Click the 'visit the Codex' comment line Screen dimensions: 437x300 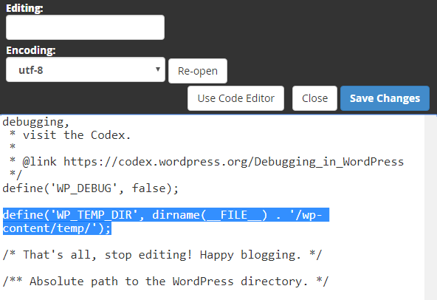tap(70, 135)
